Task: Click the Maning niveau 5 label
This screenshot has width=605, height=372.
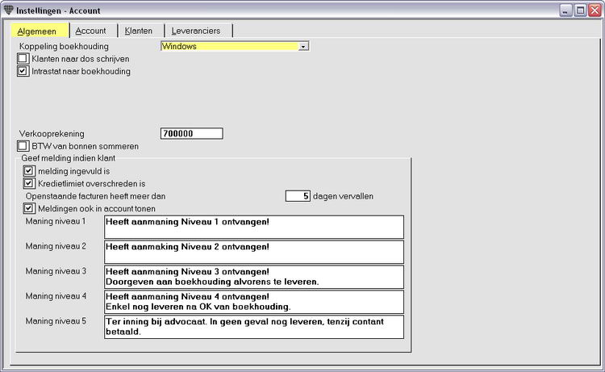Action: coord(56,321)
